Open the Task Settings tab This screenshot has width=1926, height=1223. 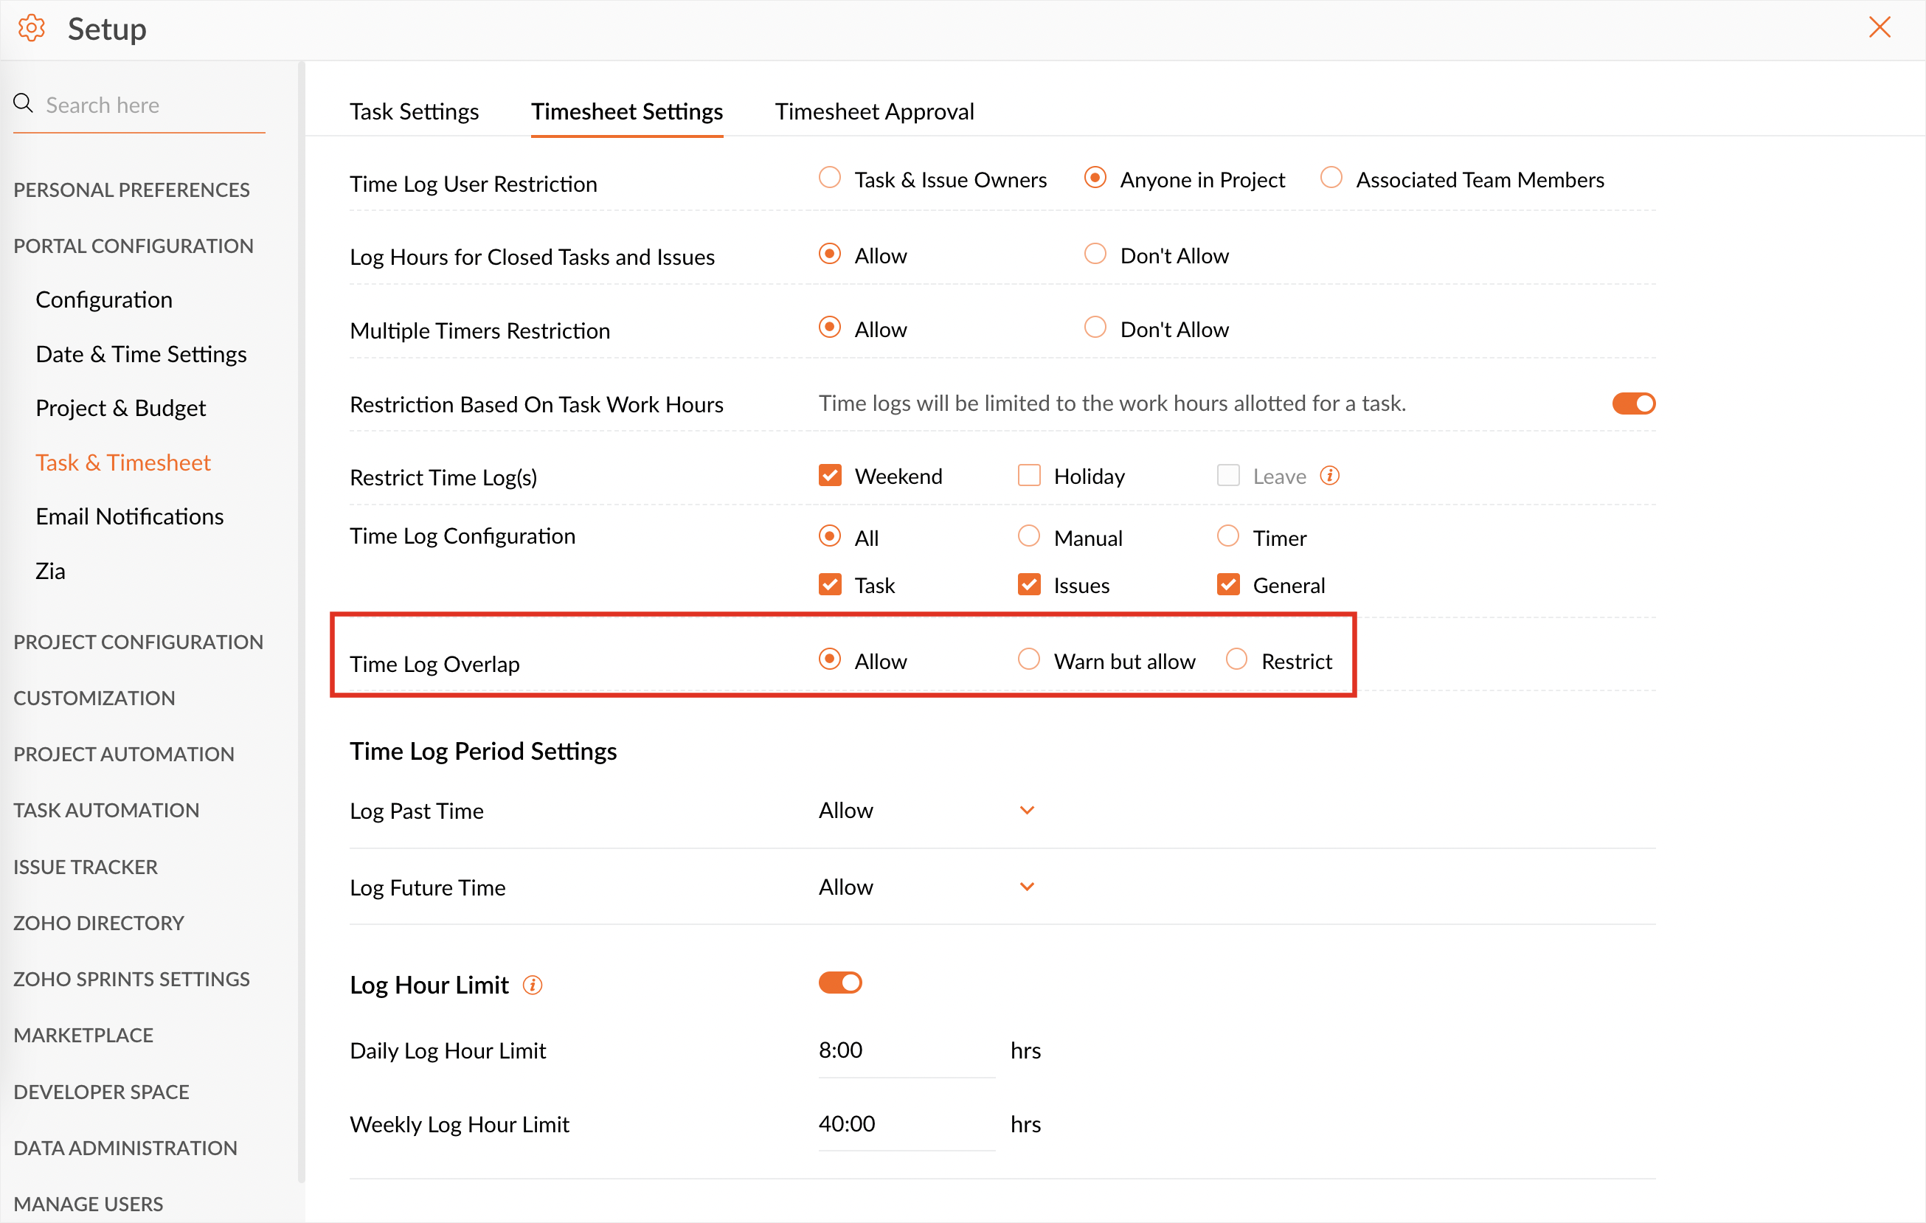[x=414, y=112]
